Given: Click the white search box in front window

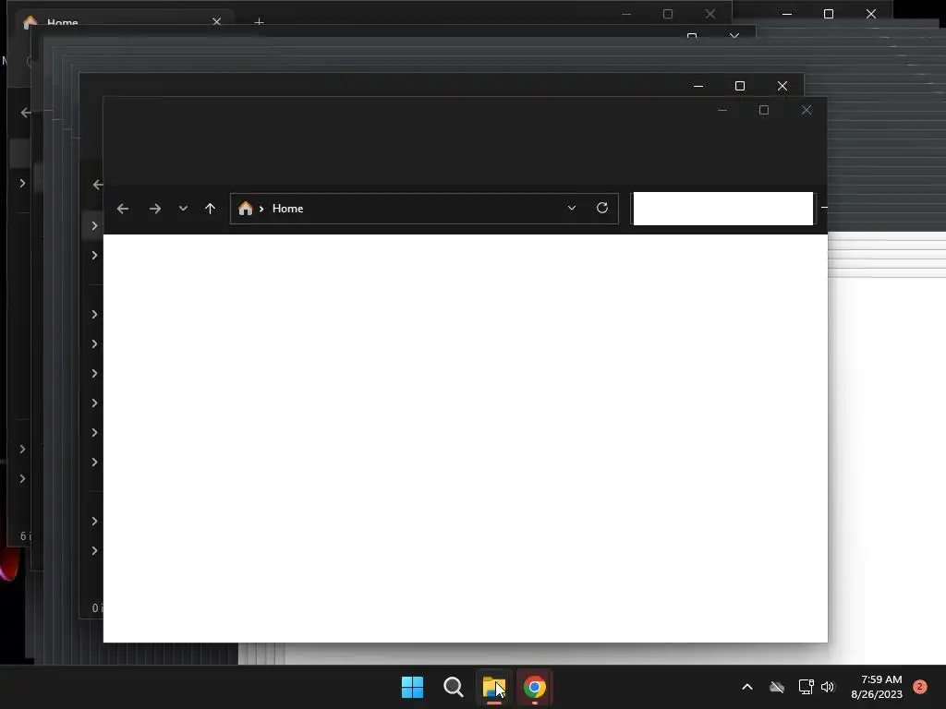Looking at the screenshot, I should pyautogui.click(x=722, y=209).
